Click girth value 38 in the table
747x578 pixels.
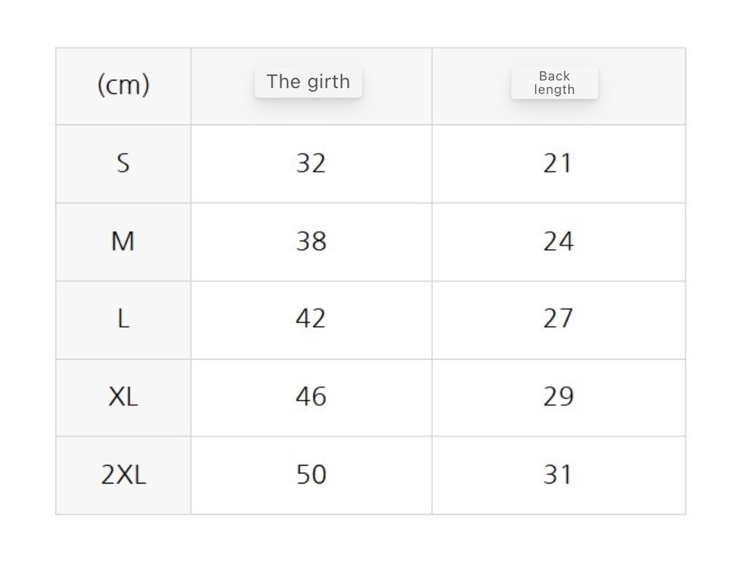pyautogui.click(x=311, y=242)
